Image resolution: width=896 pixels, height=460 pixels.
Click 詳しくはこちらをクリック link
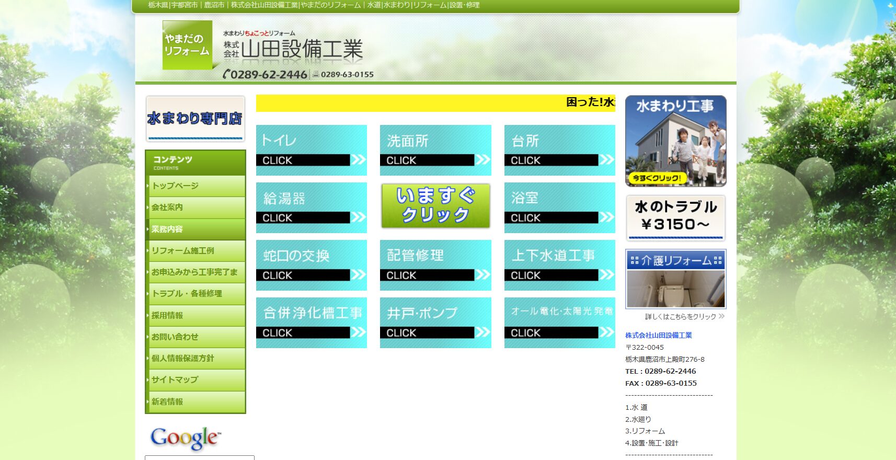click(684, 316)
